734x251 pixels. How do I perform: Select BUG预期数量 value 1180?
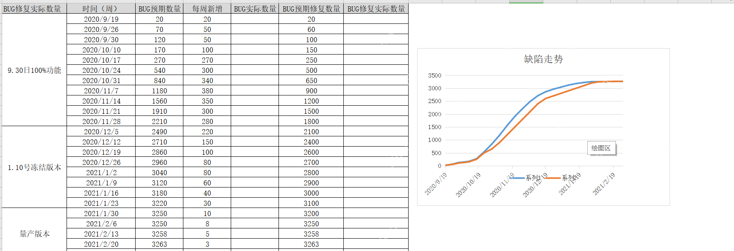pyautogui.click(x=160, y=91)
